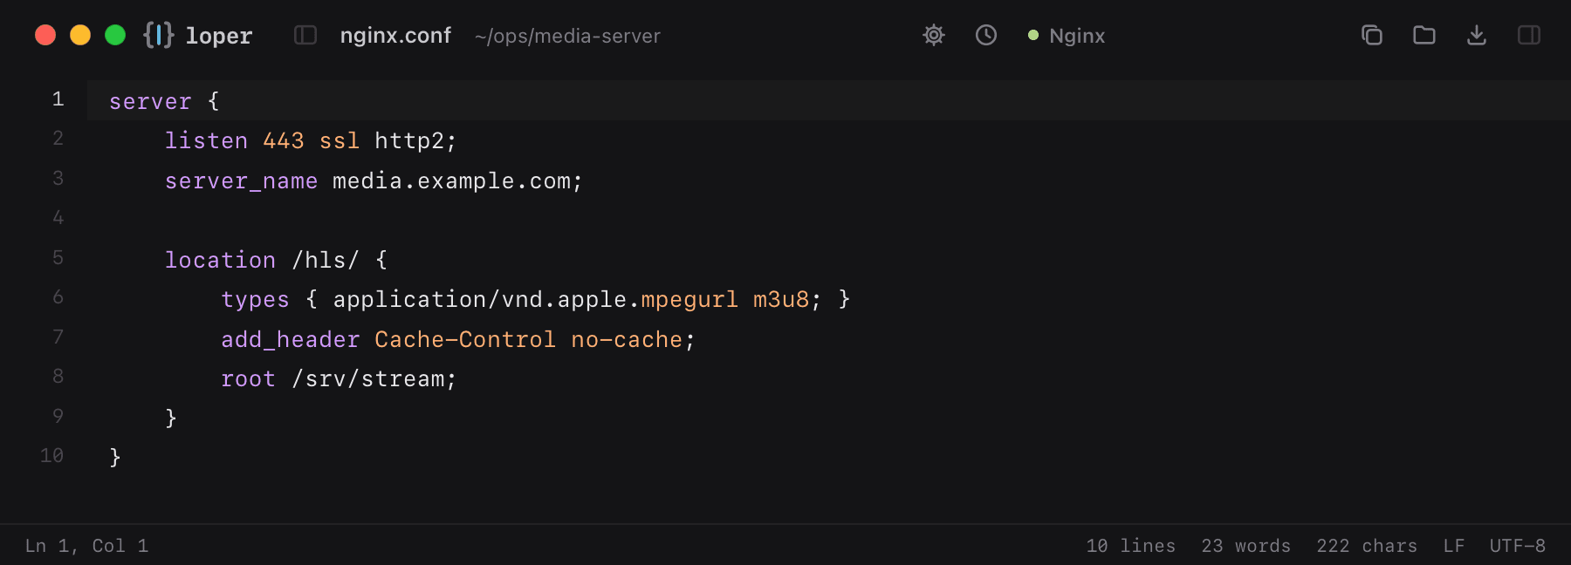Click the 'location' directive
The width and height of the screenshot is (1571, 565).
coord(220,261)
